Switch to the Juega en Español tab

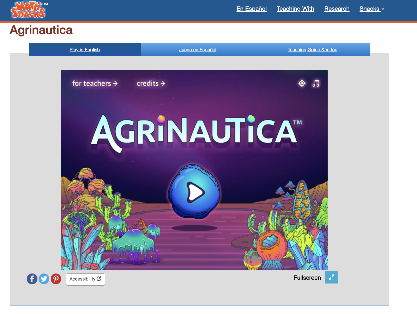coord(198,49)
